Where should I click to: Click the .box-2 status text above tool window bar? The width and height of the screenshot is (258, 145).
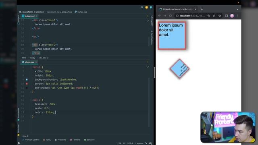click(x=25, y=136)
